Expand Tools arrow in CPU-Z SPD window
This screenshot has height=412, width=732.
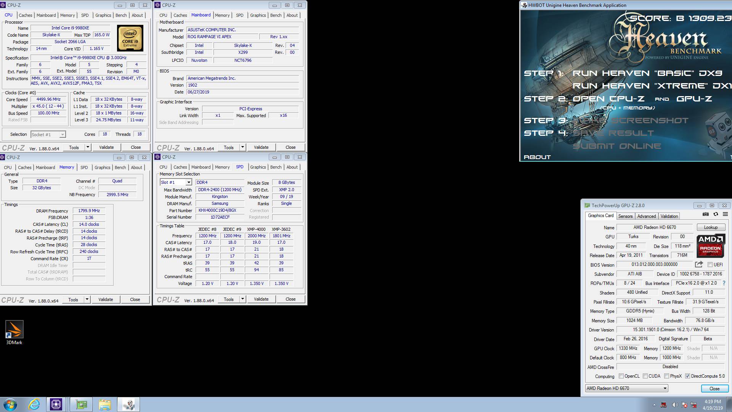[242, 299]
